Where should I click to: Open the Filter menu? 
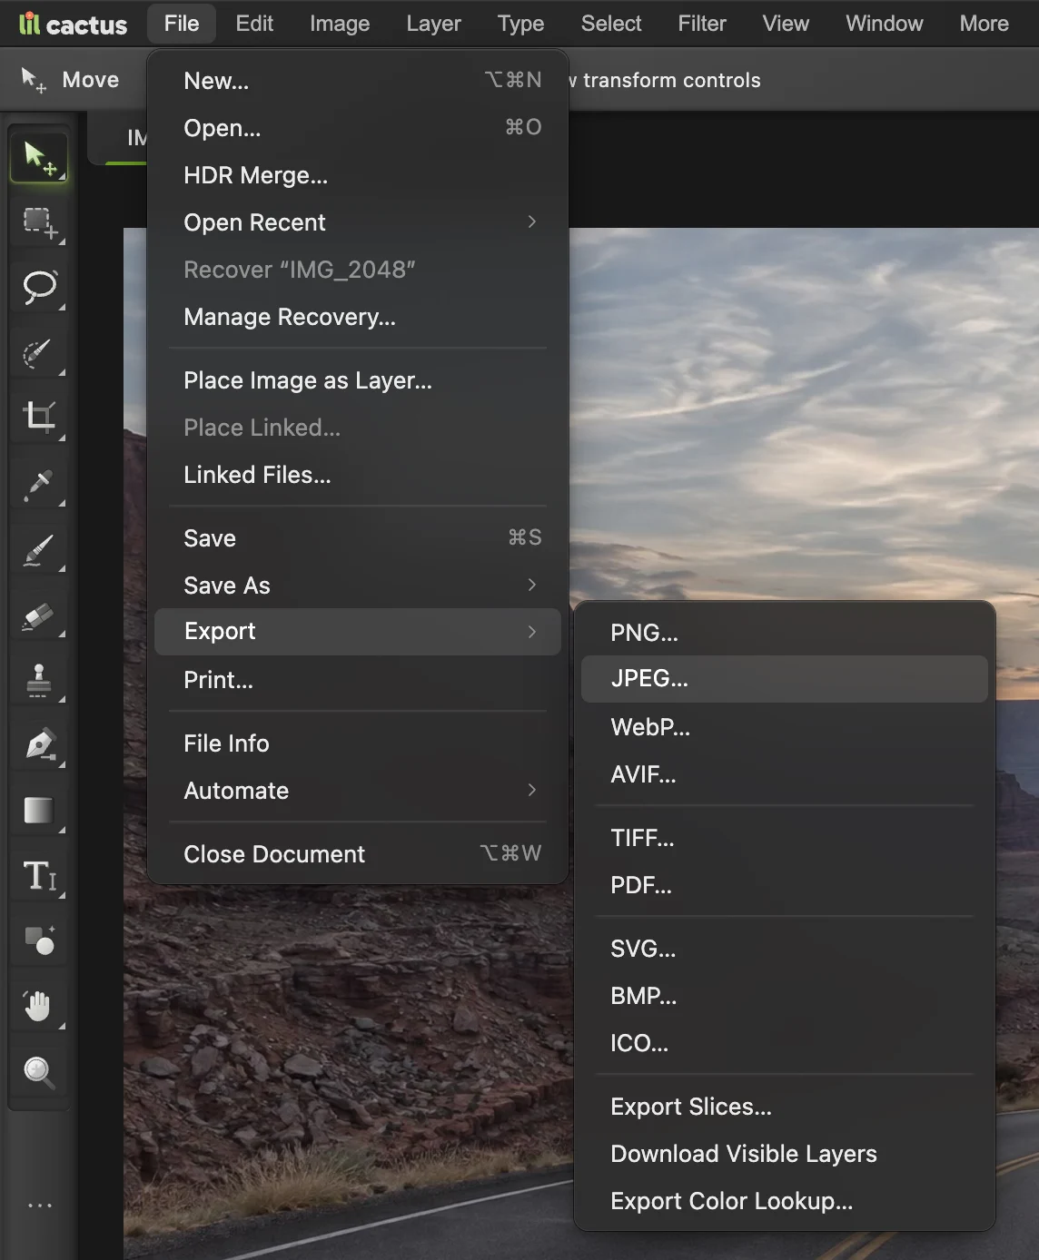702,24
